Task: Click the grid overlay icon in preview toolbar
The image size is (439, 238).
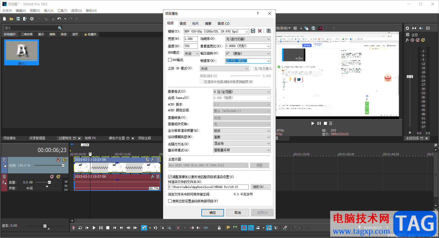Action: tap(295, 28)
